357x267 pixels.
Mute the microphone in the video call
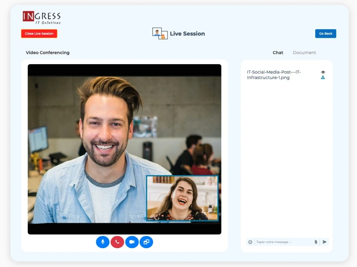[103, 242]
